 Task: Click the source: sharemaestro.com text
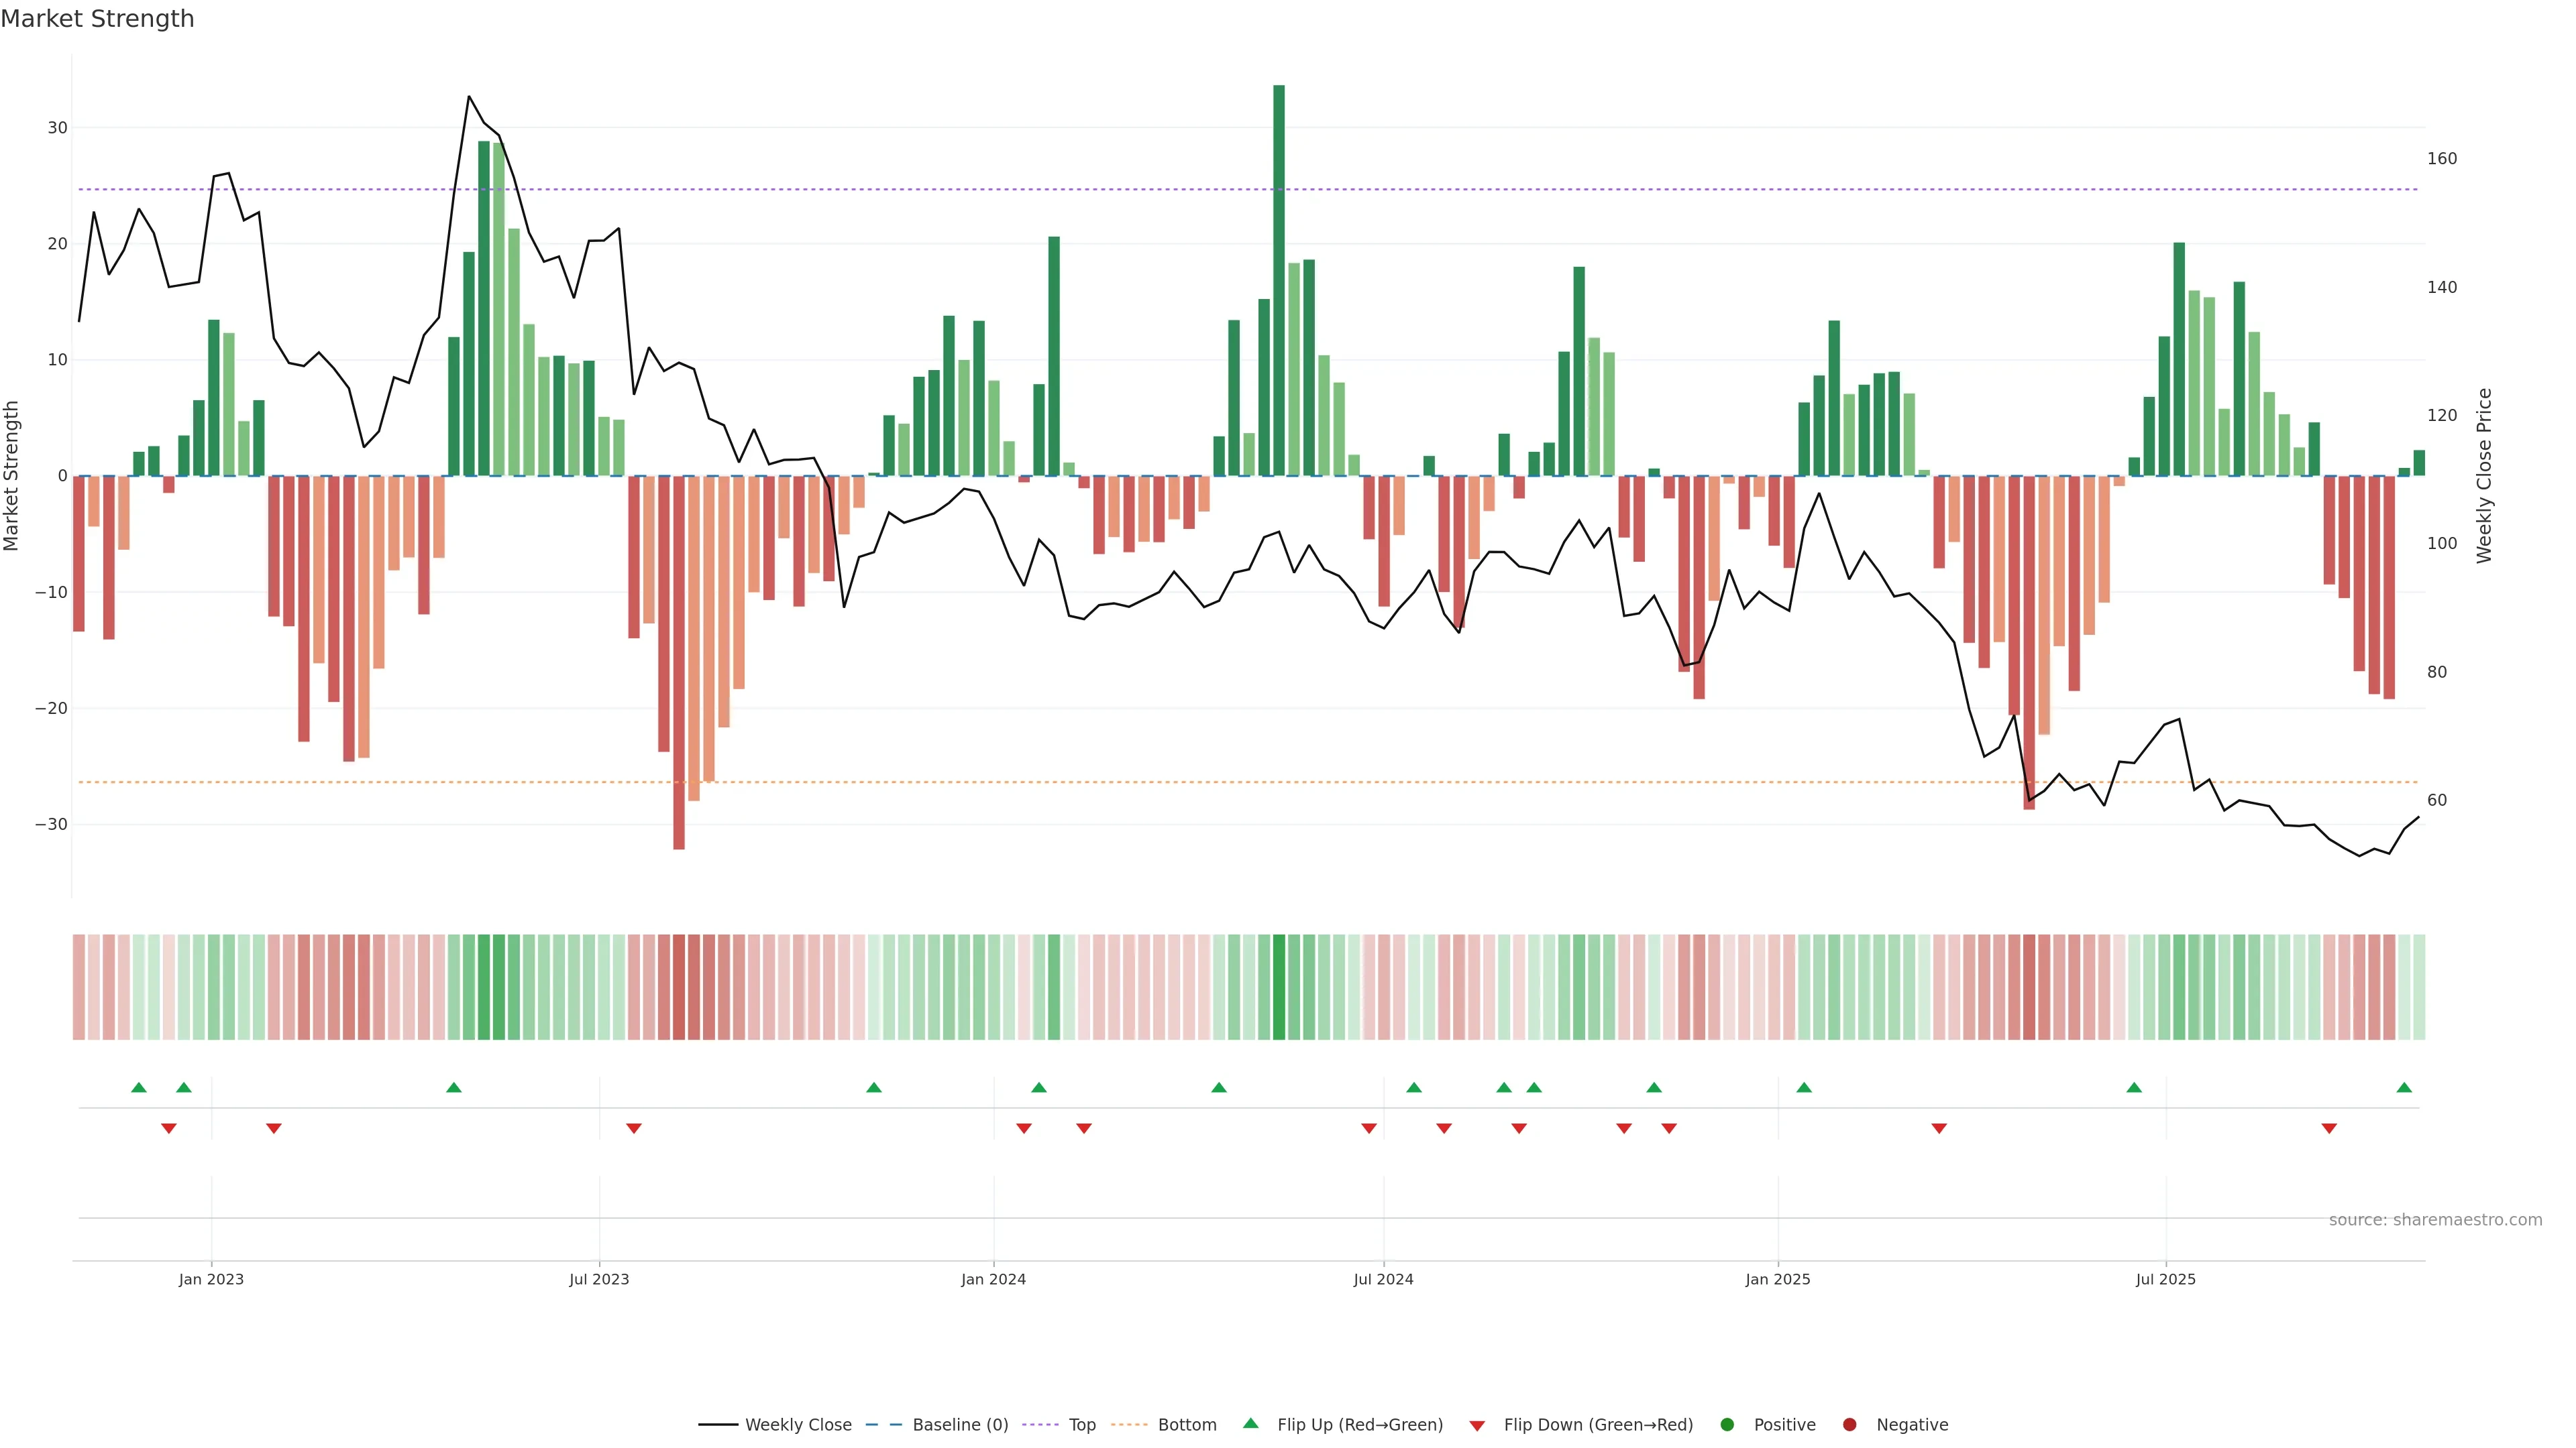pos(2435,1219)
